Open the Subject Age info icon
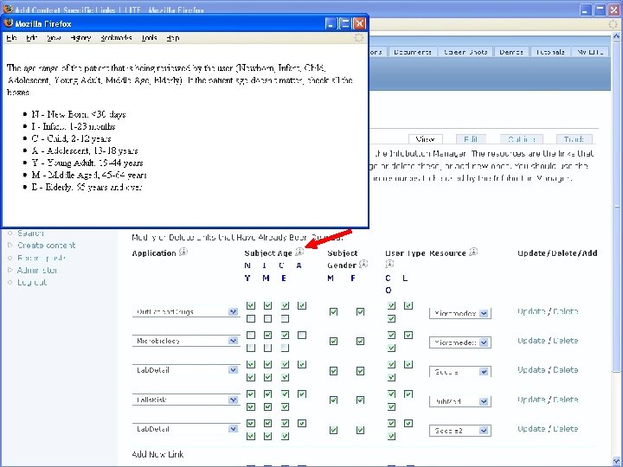The height and width of the screenshot is (467, 623). (299, 252)
